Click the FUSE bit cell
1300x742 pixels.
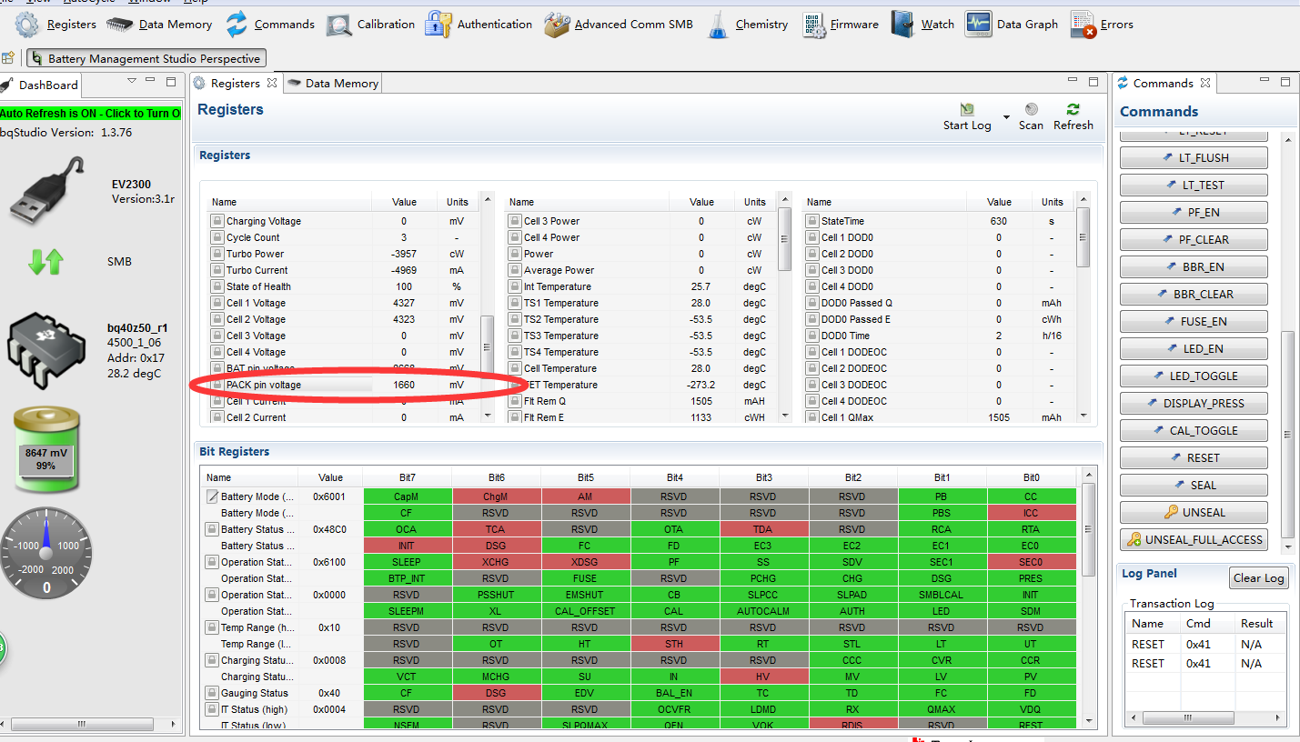pyautogui.click(x=585, y=578)
